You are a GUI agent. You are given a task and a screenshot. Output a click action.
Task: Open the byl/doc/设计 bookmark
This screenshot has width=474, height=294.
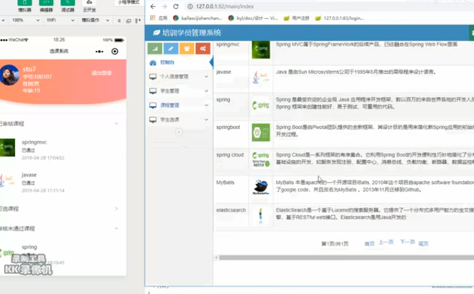pos(253,18)
